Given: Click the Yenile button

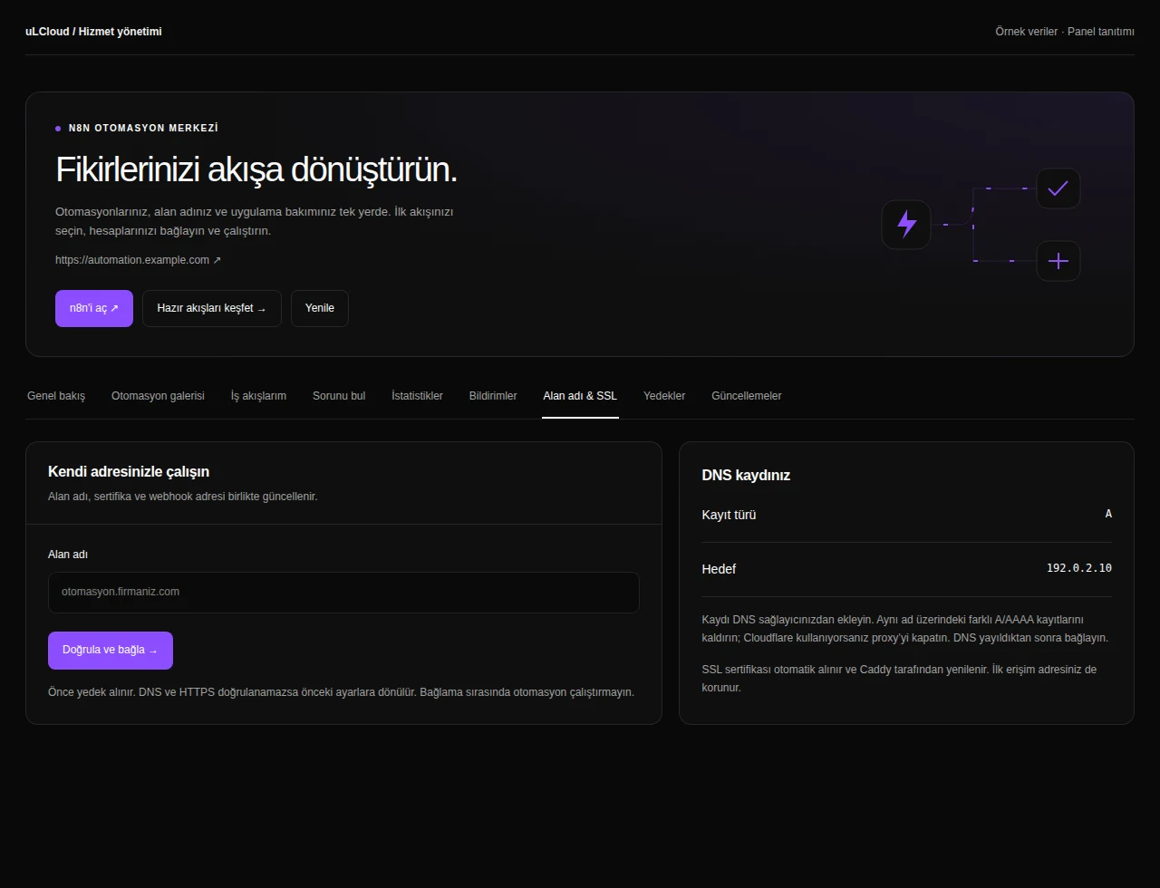Looking at the screenshot, I should [x=320, y=308].
